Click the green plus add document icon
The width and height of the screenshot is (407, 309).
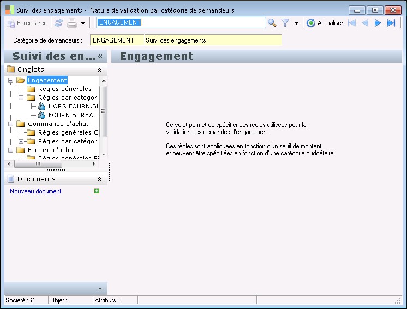coord(97,191)
